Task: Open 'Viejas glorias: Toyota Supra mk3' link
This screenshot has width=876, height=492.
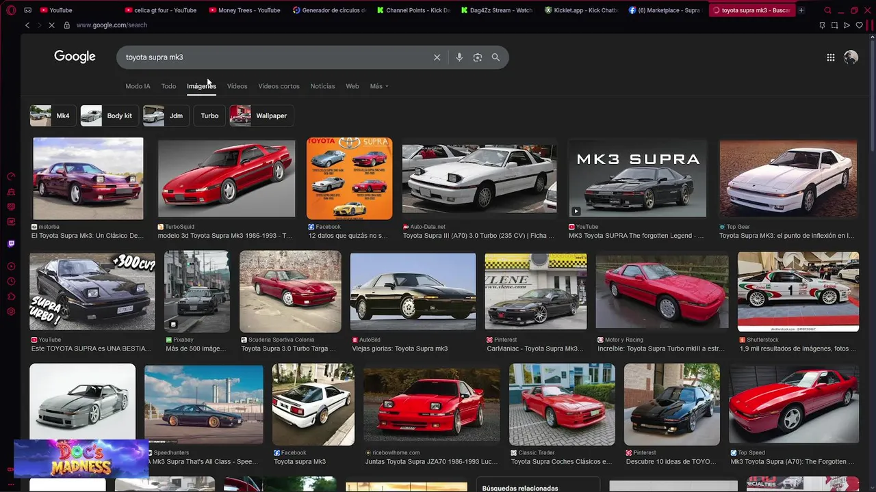Action: click(x=400, y=348)
